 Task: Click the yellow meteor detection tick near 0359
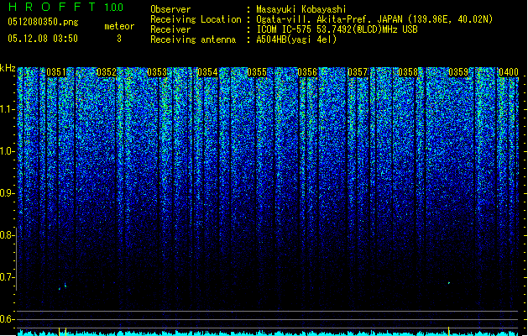click(x=449, y=331)
